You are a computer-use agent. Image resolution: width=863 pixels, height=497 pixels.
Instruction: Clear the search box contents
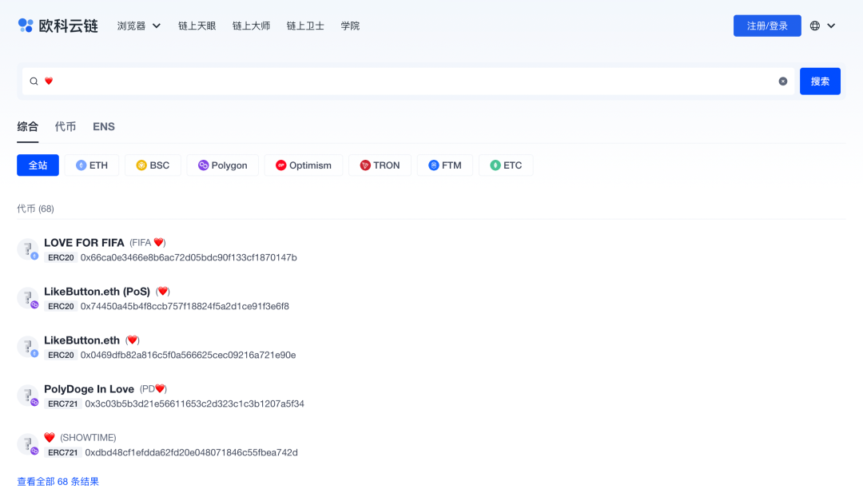click(x=782, y=82)
